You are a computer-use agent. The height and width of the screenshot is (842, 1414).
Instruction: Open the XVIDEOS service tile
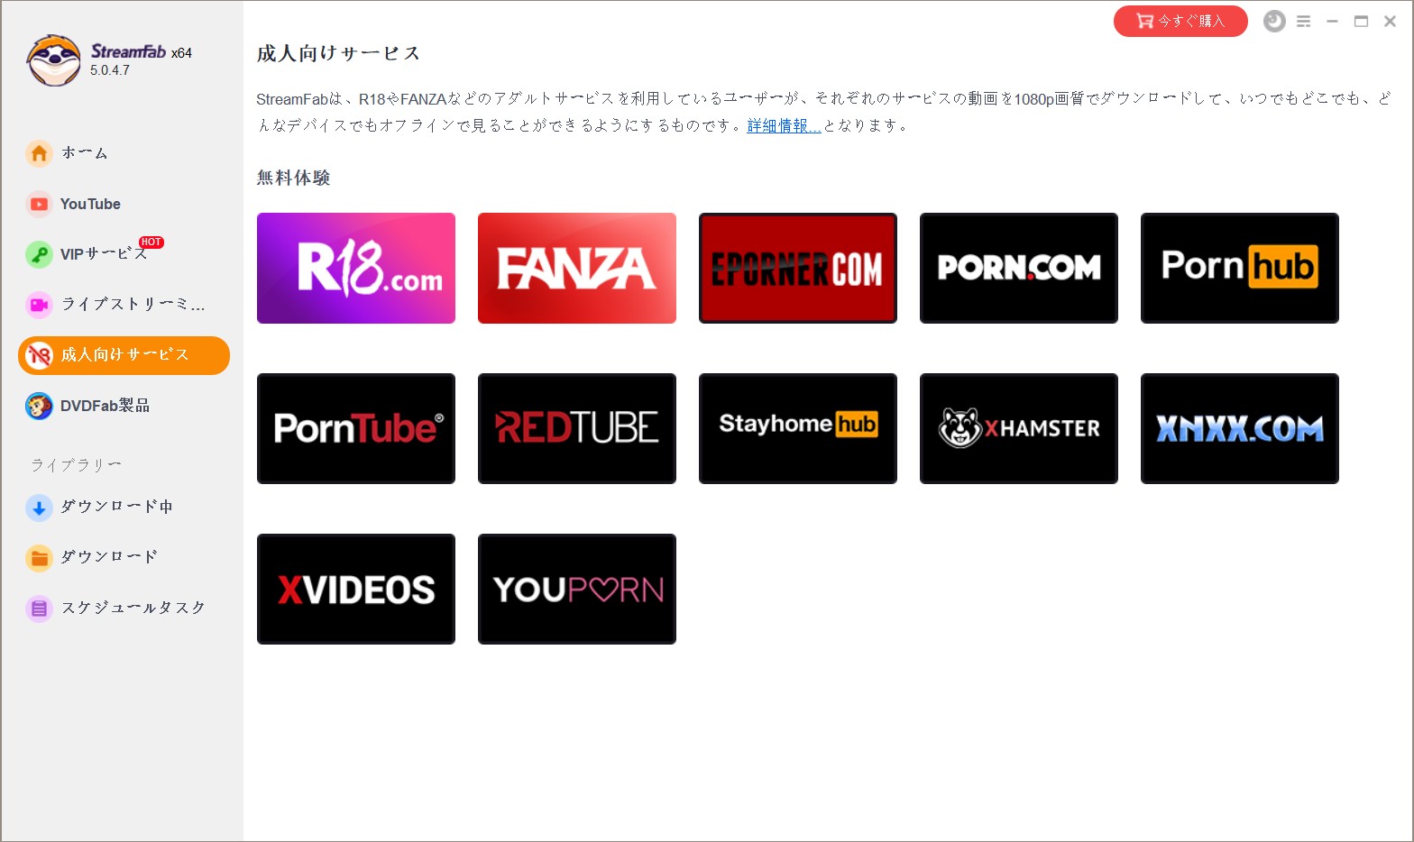point(355,589)
